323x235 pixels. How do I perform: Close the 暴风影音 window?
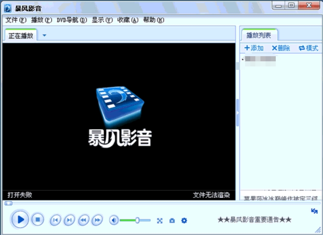[x=309, y=6]
